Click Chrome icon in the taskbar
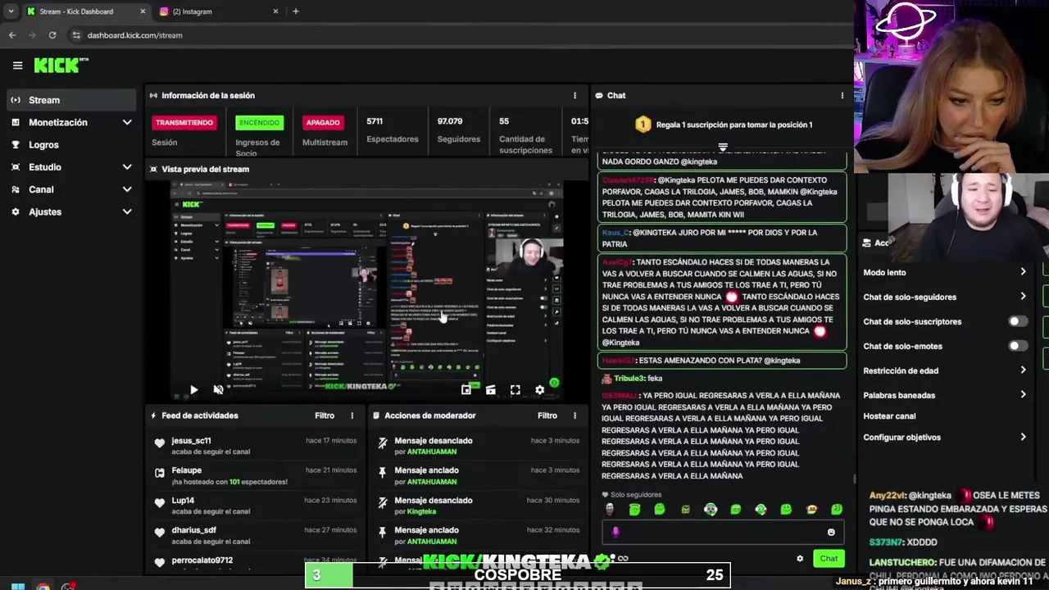The height and width of the screenshot is (590, 1049). 43,586
